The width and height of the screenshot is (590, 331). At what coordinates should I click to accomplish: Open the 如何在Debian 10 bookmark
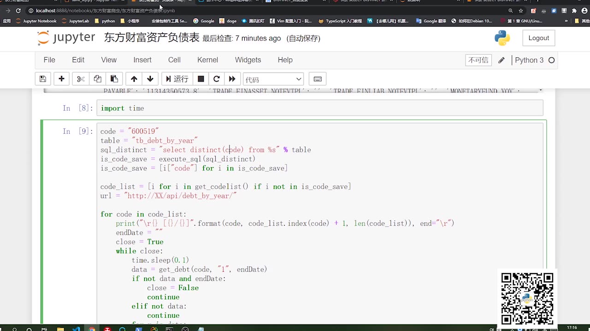[x=472, y=21]
